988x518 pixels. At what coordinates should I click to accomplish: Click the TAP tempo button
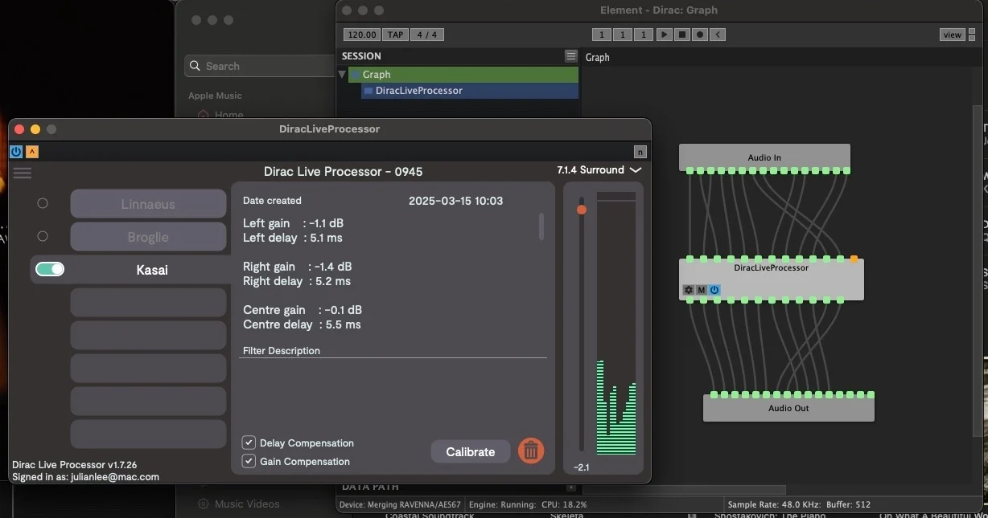pyautogui.click(x=395, y=35)
